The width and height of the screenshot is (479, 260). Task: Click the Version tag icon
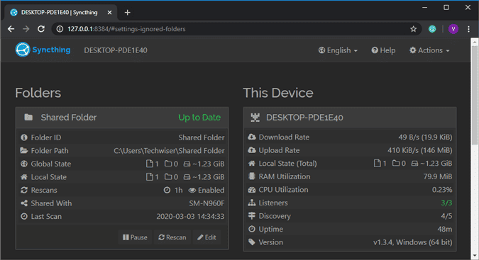(x=252, y=242)
